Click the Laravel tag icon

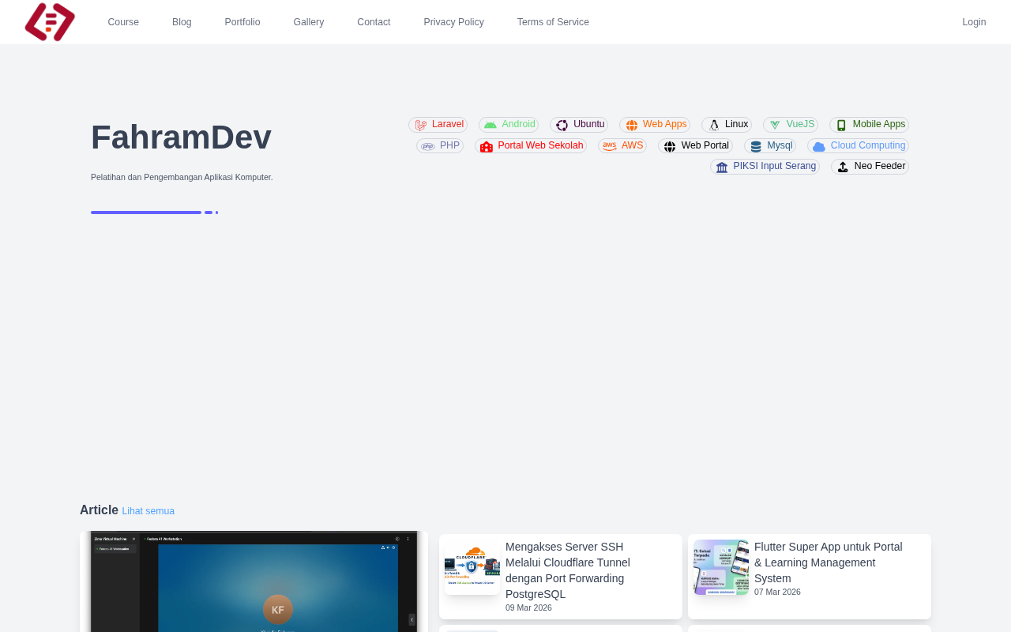coord(421,125)
